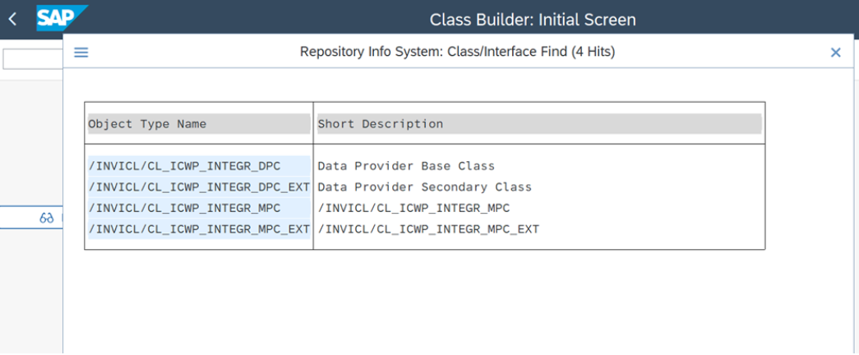Click the Data Provider Base Class description

pyautogui.click(x=406, y=166)
